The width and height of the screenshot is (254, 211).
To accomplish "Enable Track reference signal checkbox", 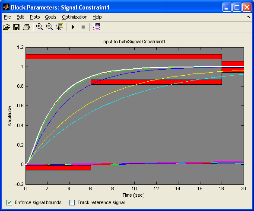I will [x=72, y=202].
